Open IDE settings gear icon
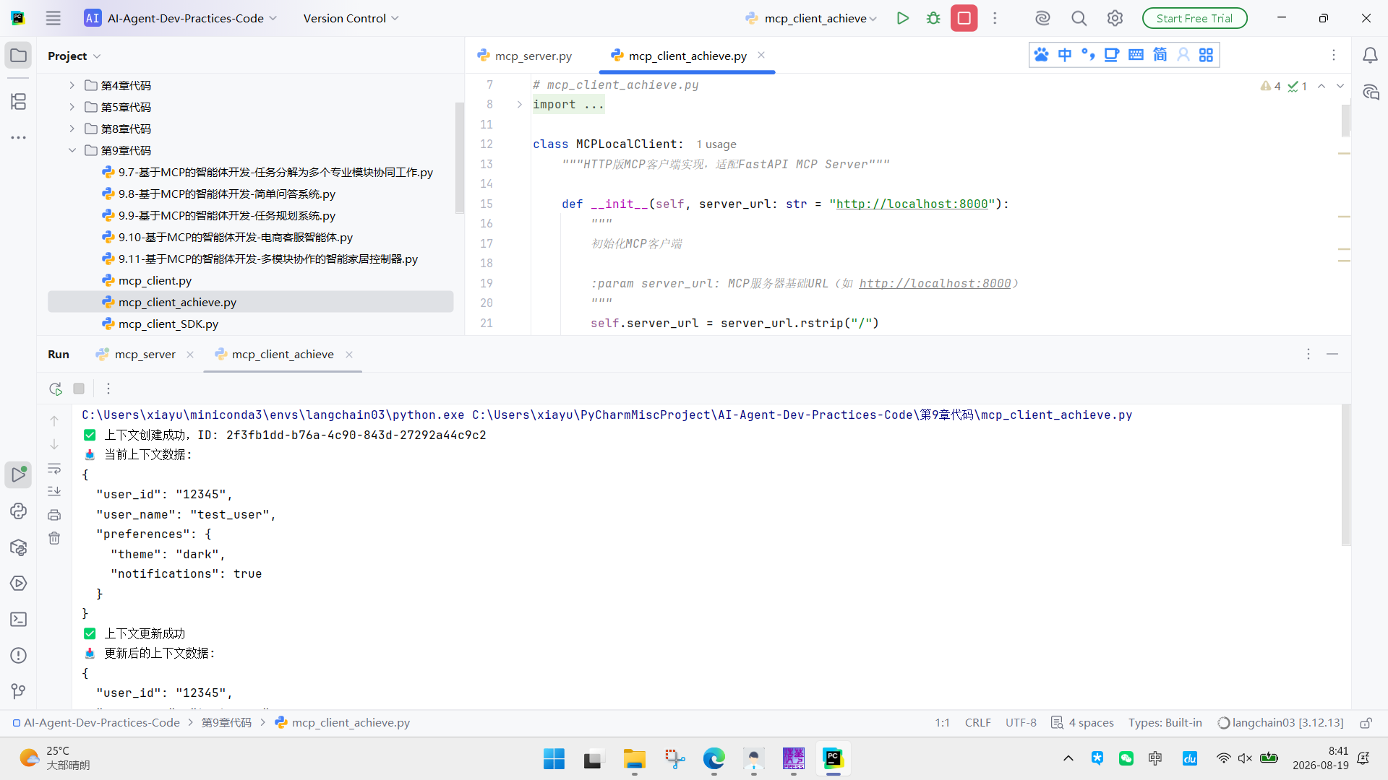The width and height of the screenshot is (1388, 780). [1115, 18]
